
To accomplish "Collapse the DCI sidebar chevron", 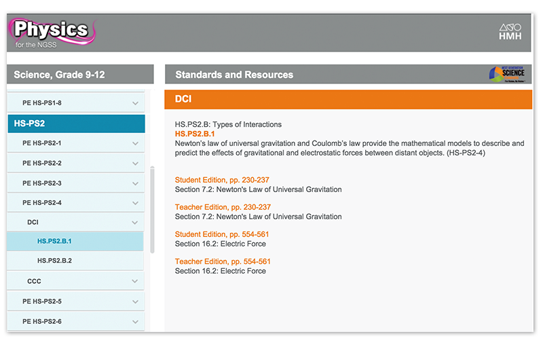I will (135, 222).
